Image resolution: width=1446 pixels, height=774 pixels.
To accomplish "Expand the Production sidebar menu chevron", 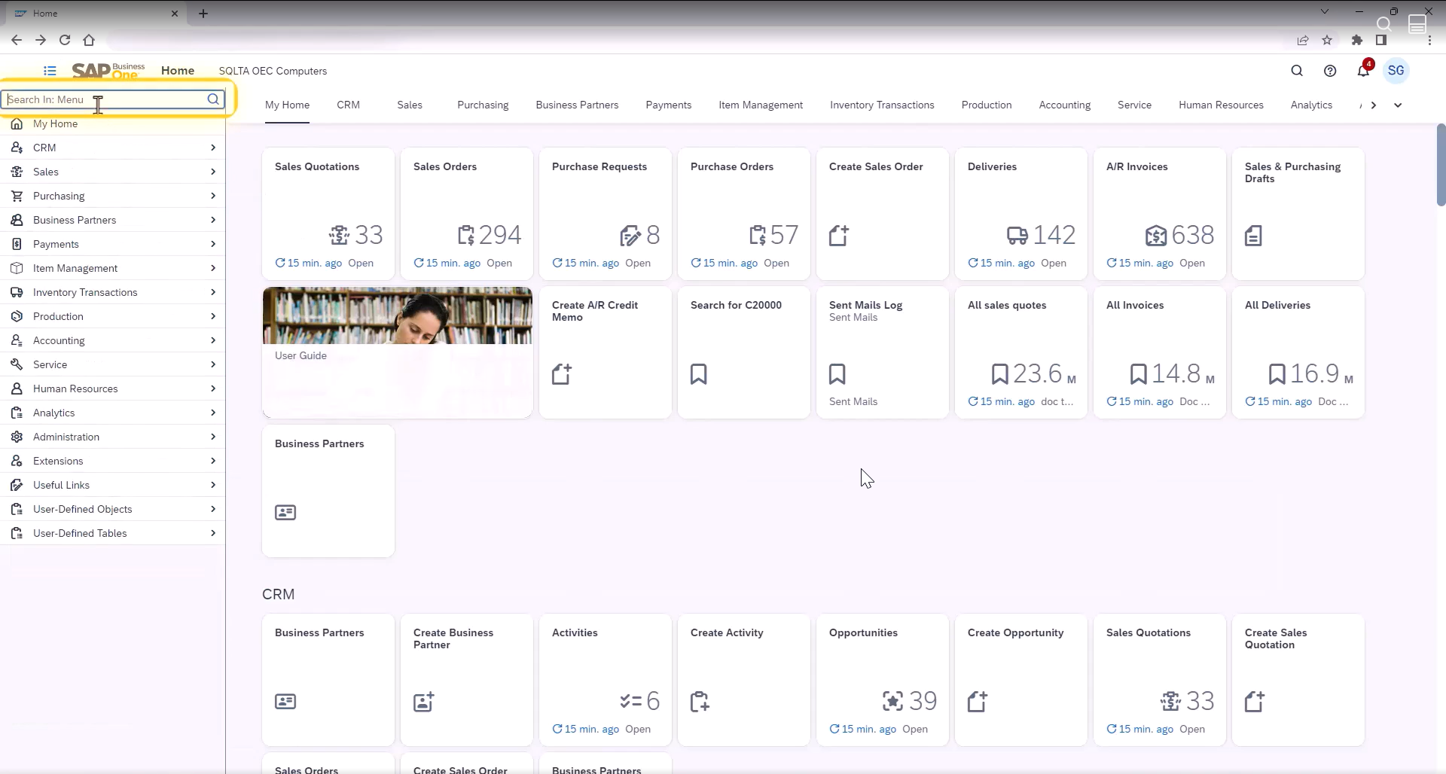I will (213, 316).
